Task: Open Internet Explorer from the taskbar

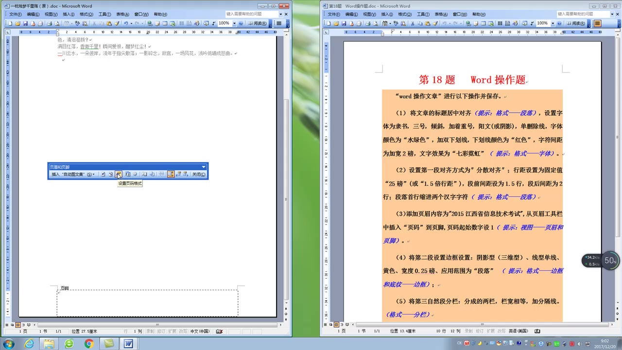Action: [29, 344]
